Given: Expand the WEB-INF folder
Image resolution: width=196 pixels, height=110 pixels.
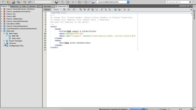Looking at the screenshot, I should 7,36.
